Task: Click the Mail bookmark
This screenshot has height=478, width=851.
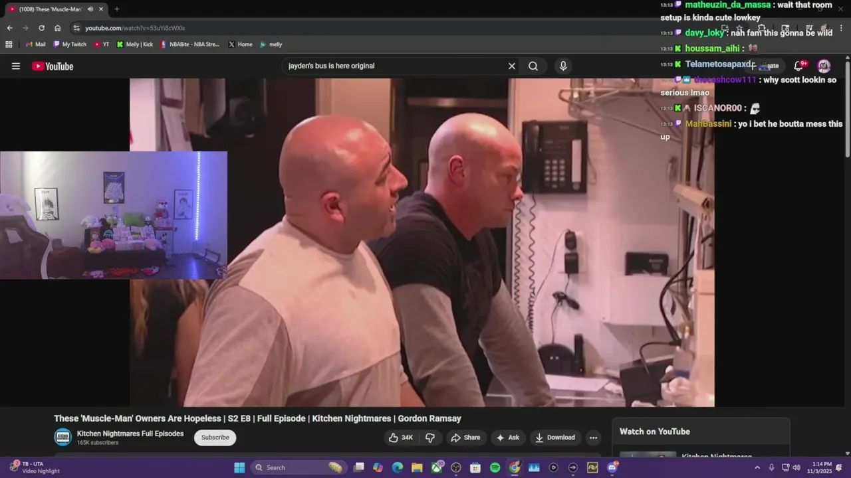Action: (x=36, y=44)
